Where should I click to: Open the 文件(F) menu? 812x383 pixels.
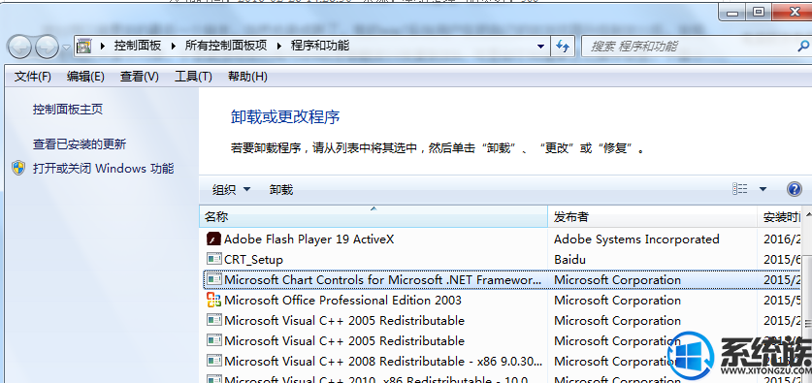coord(33,77)
